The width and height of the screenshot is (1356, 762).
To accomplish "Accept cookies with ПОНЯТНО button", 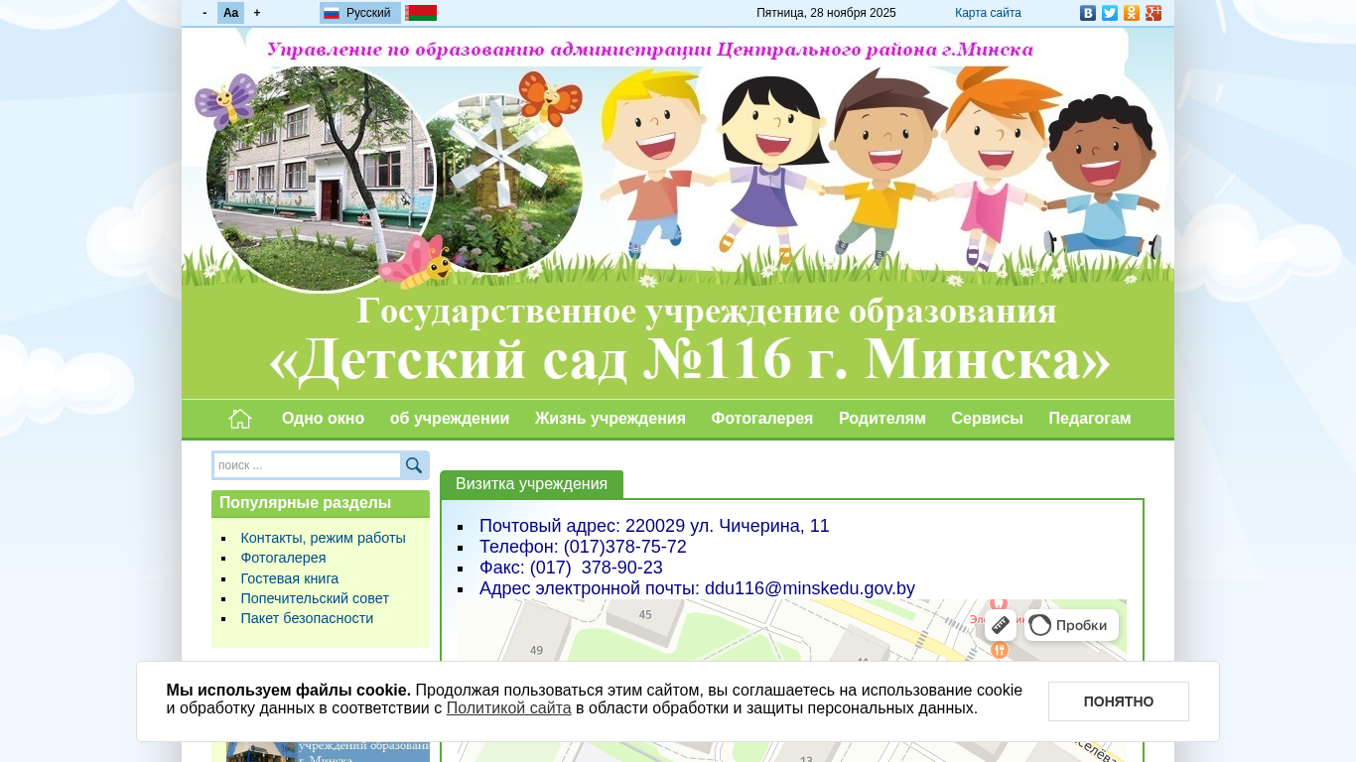I will click(1118, 701).
